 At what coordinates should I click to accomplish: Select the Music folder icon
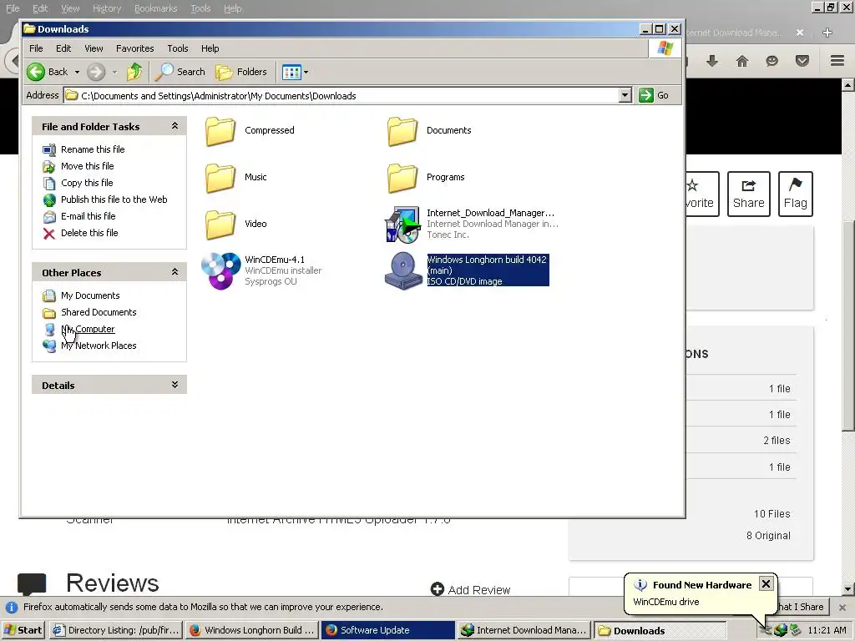220,178
